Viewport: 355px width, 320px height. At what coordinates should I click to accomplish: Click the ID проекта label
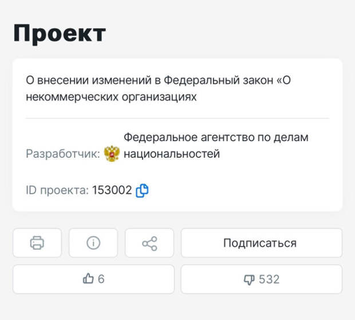[x=57, y=190]
